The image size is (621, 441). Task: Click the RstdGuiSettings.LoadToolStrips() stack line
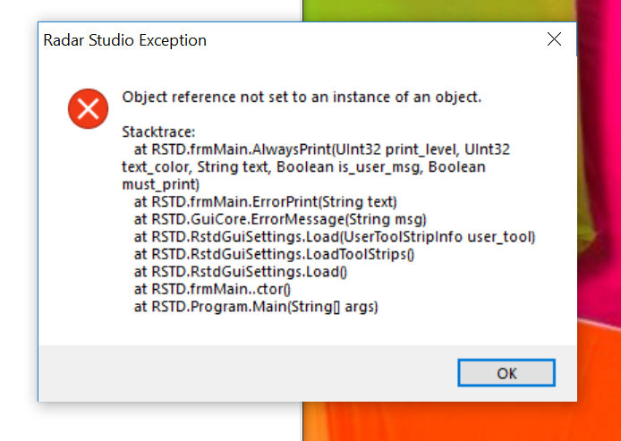coord(274,254)
